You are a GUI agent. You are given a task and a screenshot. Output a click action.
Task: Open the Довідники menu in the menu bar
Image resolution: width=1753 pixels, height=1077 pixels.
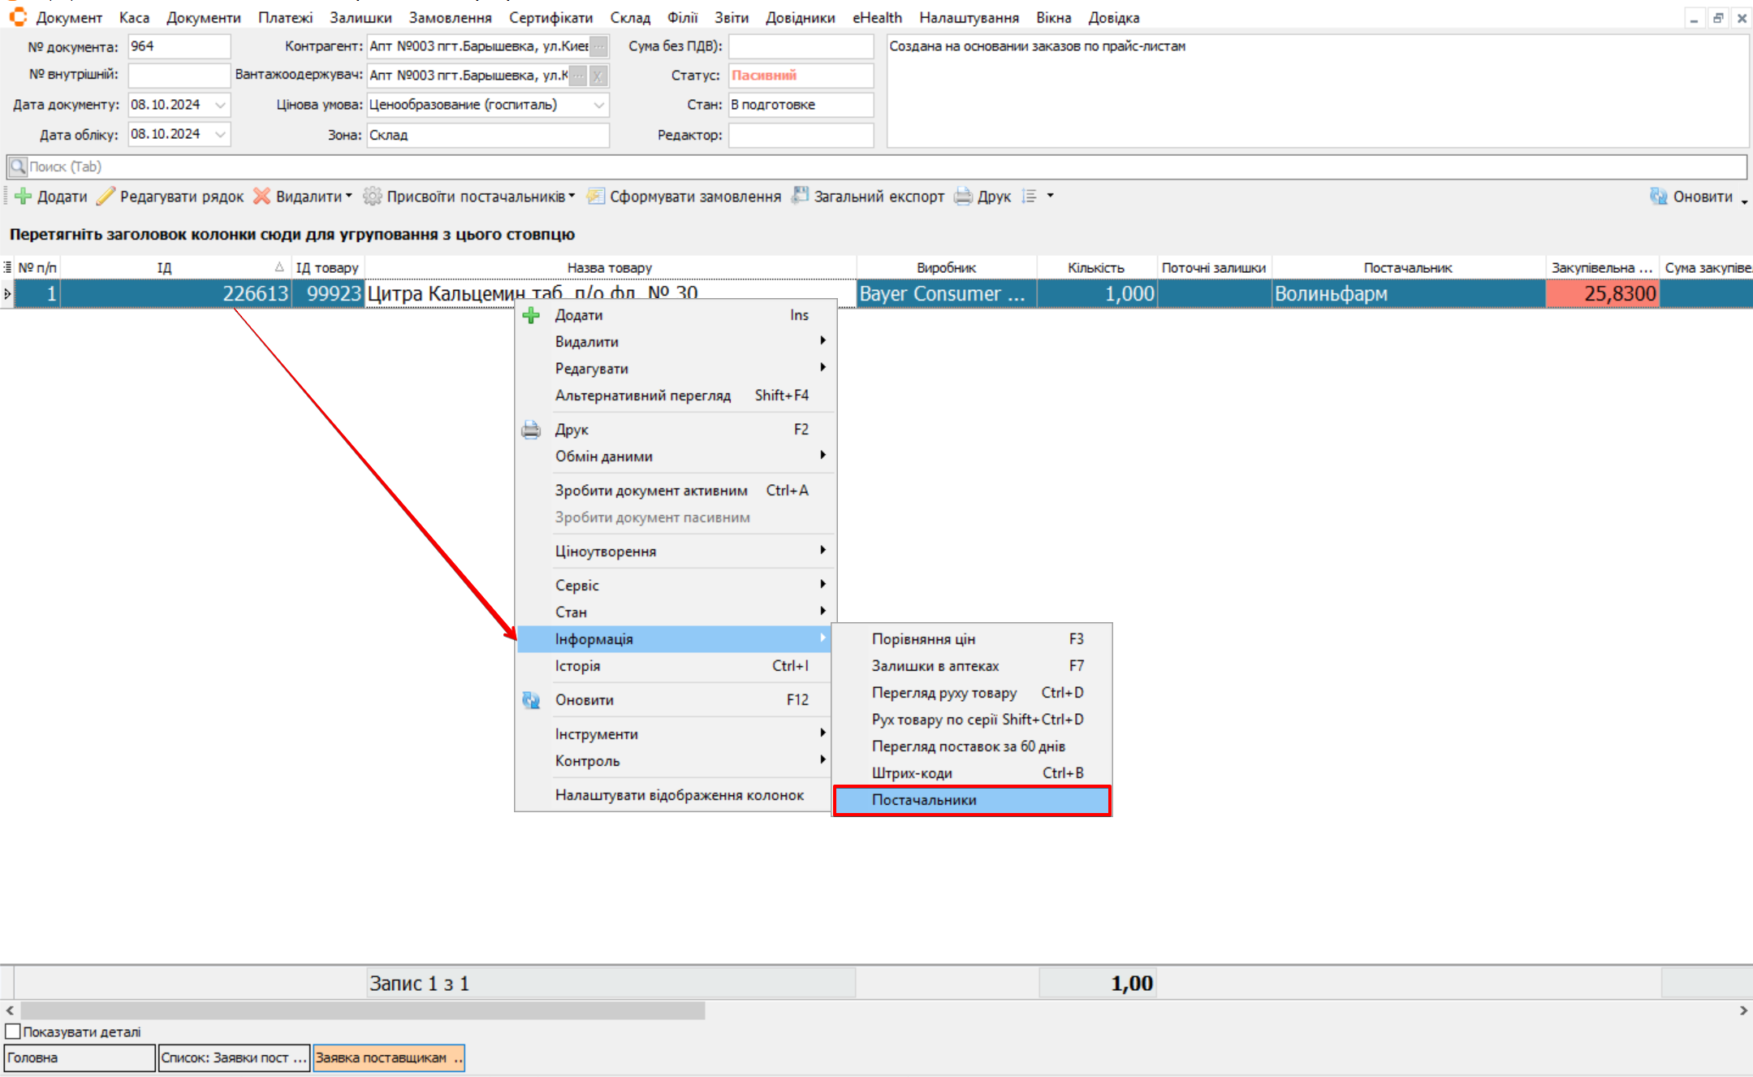[799, 18]
